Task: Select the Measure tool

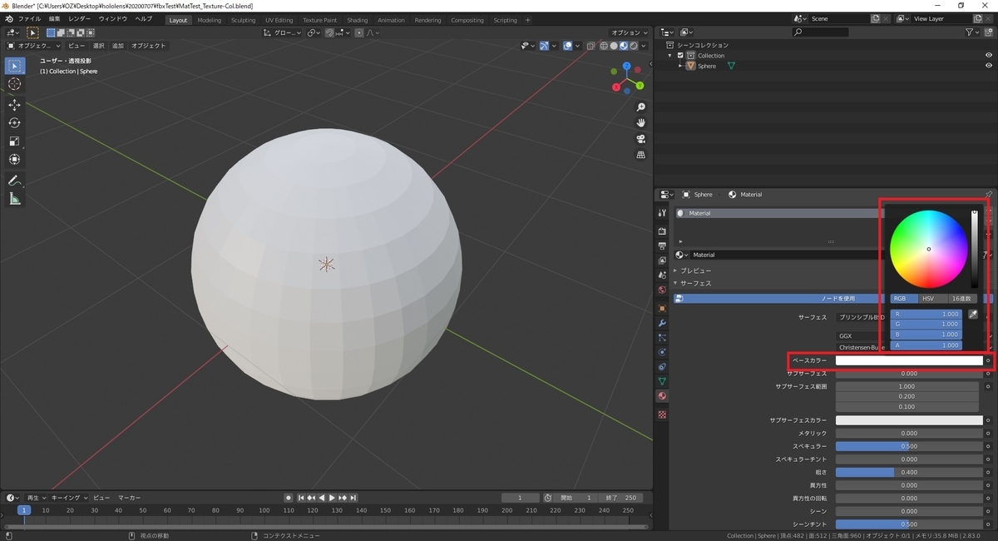Action: (14, 199)
